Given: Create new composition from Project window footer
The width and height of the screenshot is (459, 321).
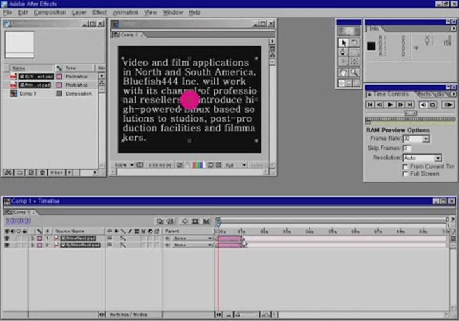Looking at the screenshot, I should click(31, 173).
